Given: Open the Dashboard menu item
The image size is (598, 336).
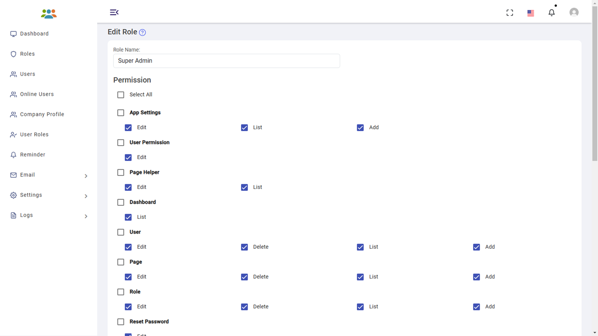Looking at the screenshot, I should pyautogui.click(x=34, y=34).
